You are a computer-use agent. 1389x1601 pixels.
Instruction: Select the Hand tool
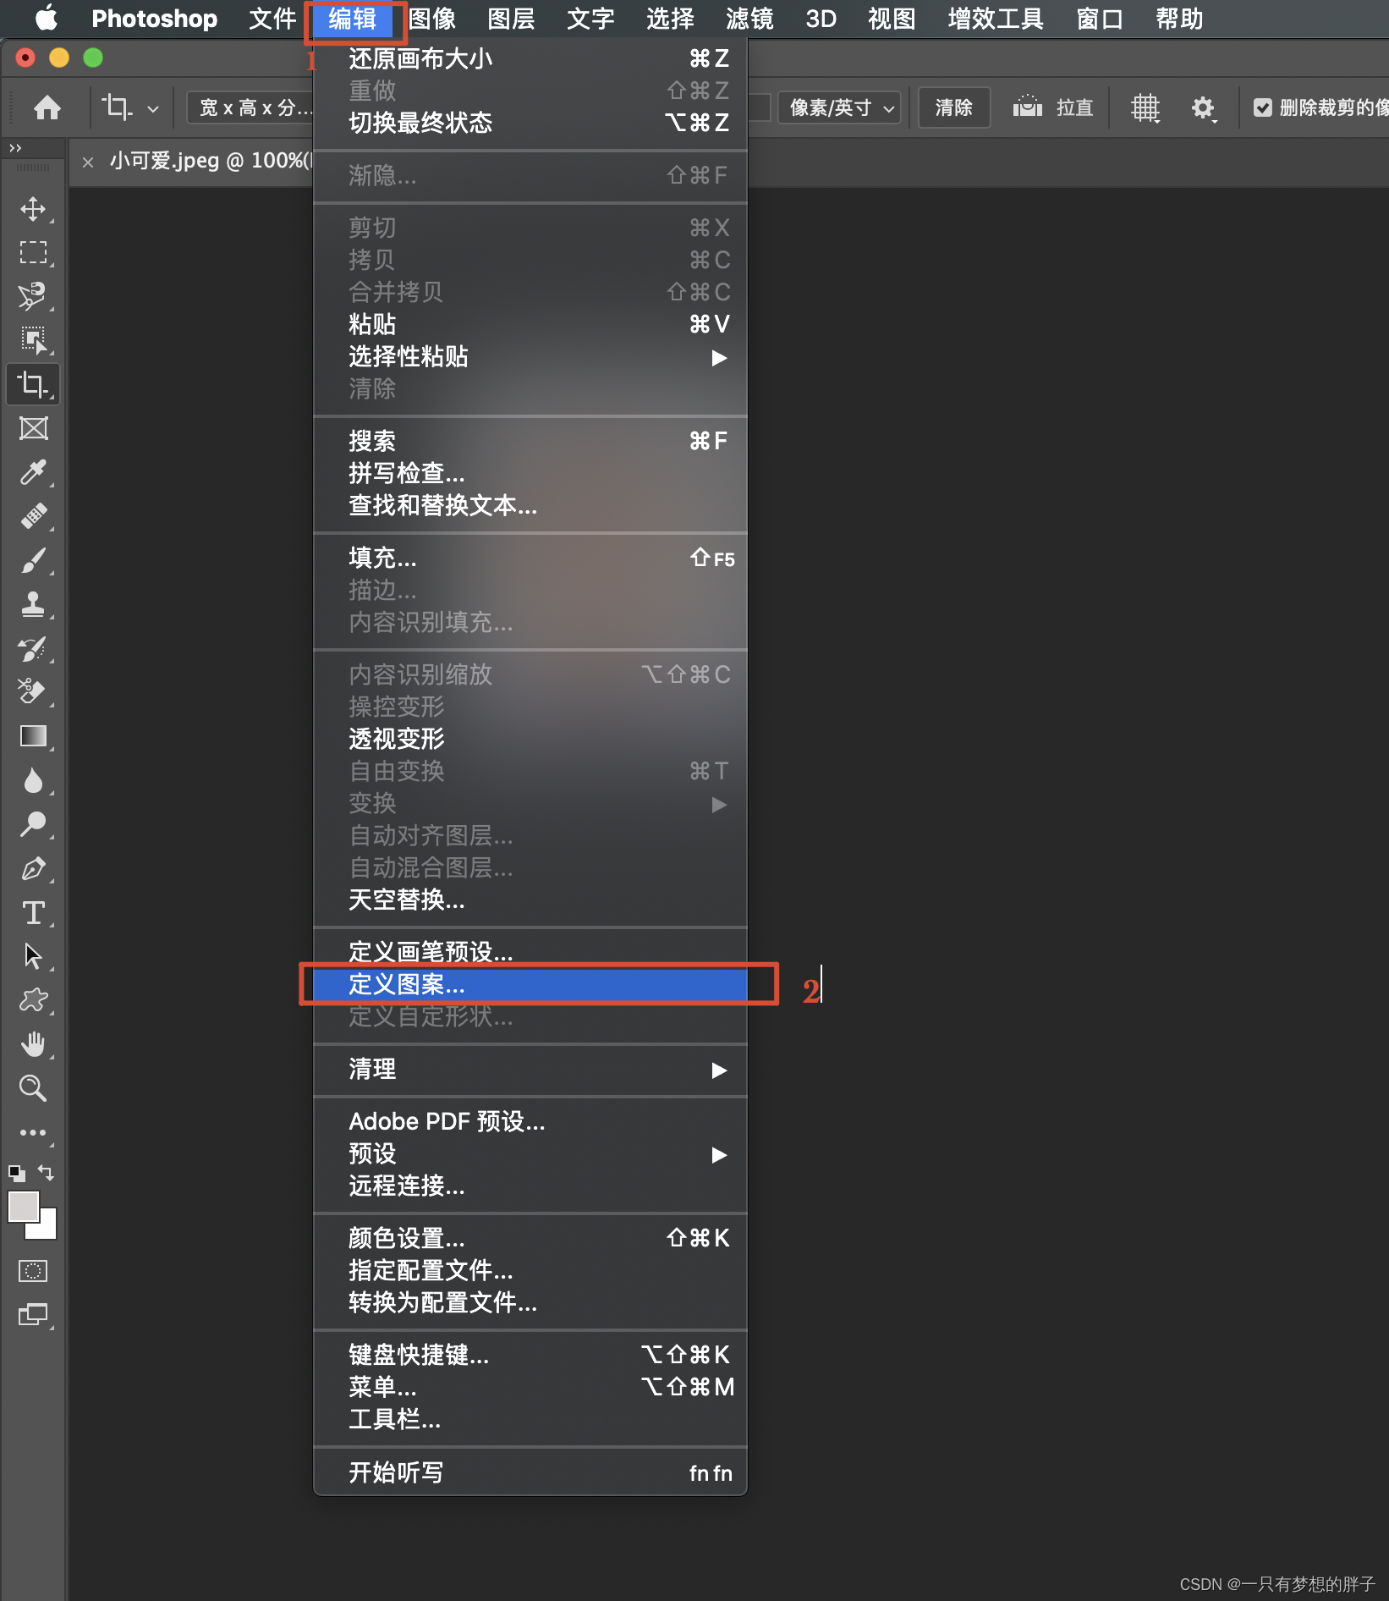(33, 1044)
